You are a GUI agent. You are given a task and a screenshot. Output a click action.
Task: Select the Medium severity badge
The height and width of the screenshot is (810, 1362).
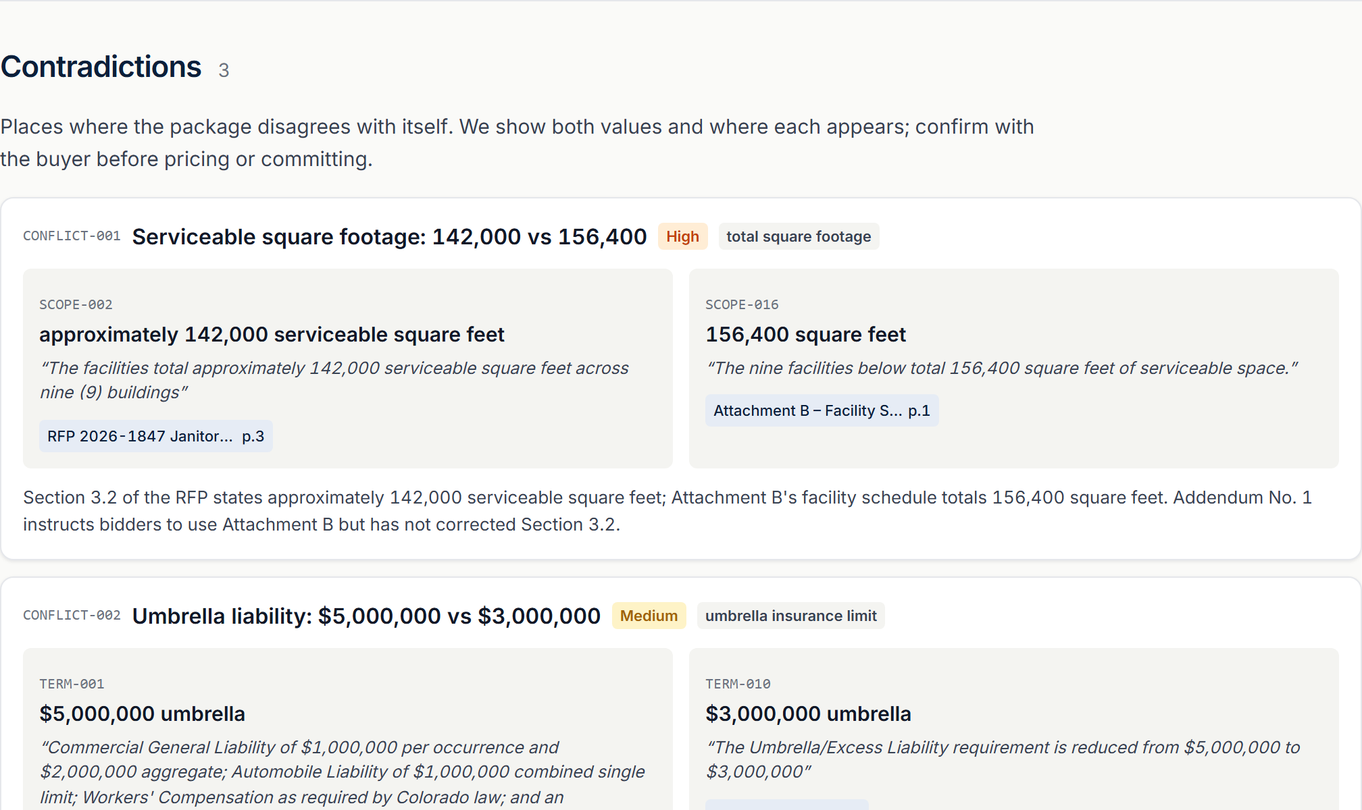point(649,616)
